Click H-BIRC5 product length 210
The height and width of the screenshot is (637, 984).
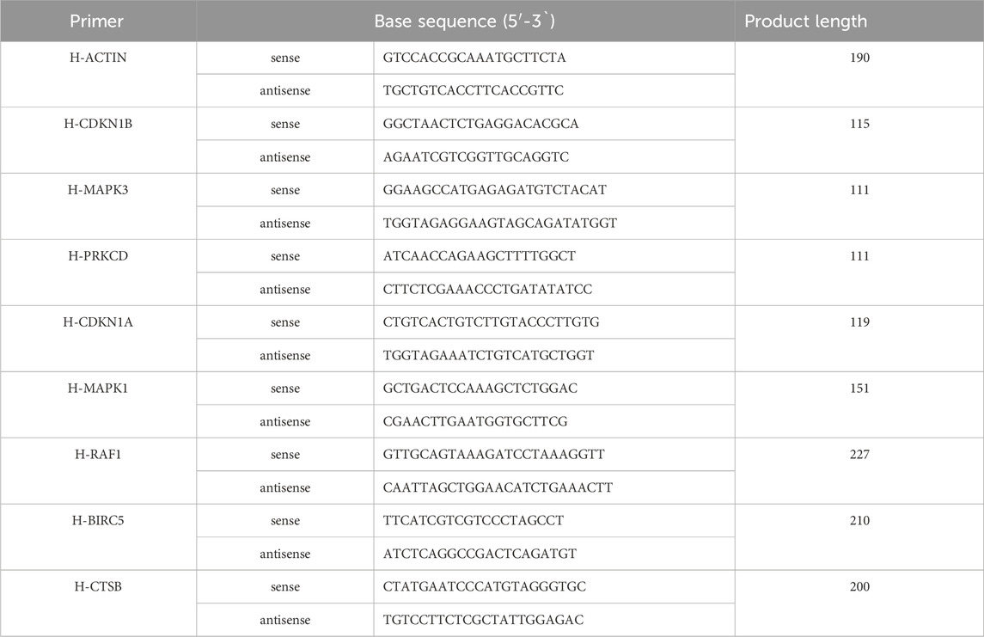click(x=859, y=520)
